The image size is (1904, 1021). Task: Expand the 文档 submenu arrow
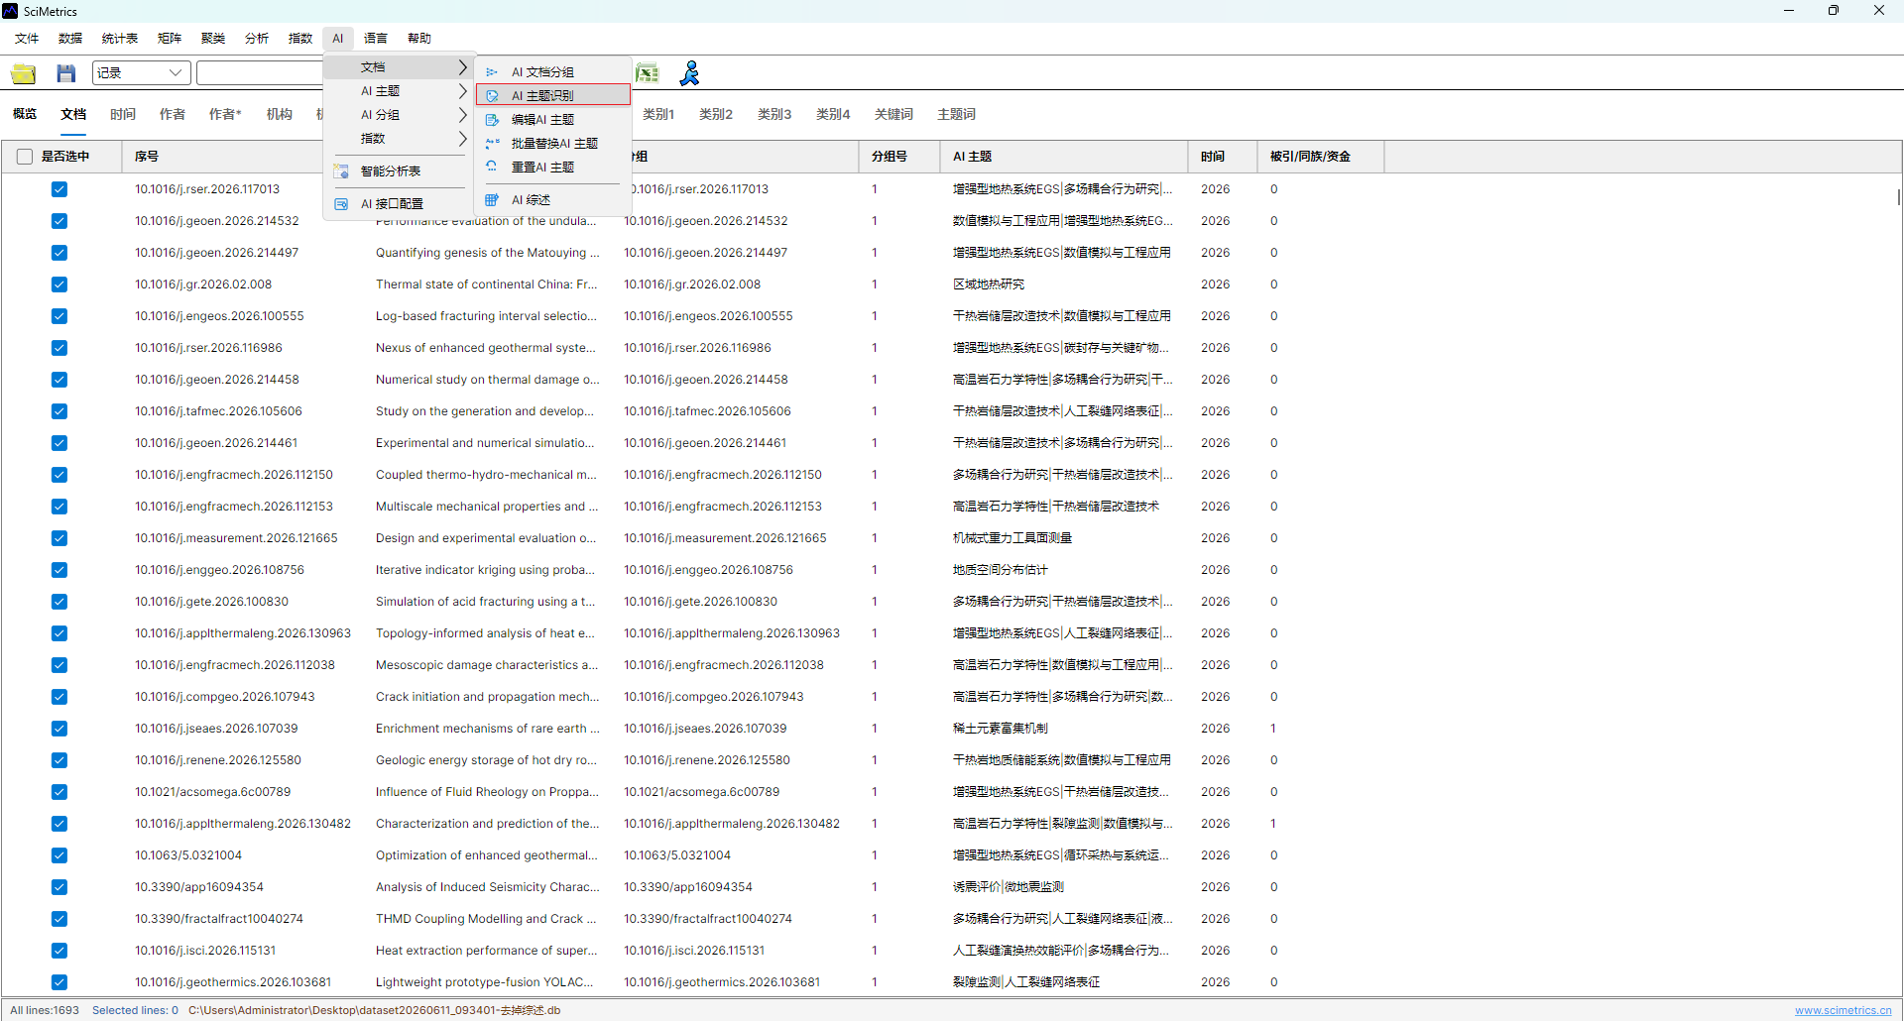pyautogui.click(x=462, y=67)
